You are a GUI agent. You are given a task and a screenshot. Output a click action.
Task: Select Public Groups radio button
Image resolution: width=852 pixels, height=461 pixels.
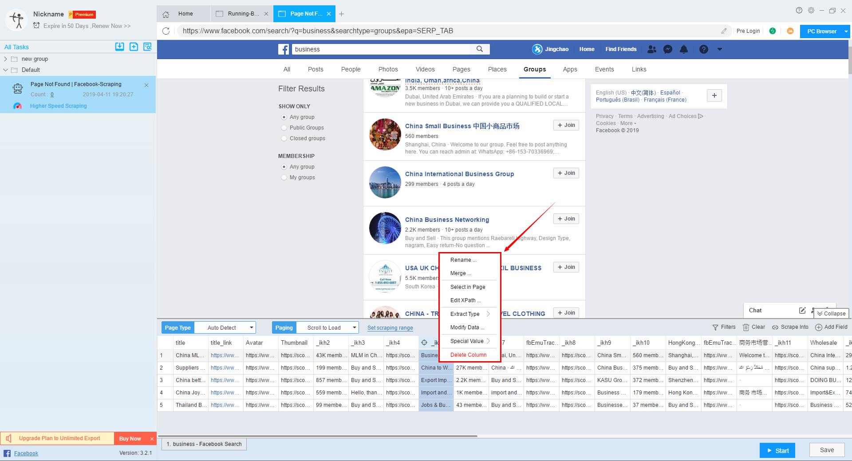click(x=284, y=128)
